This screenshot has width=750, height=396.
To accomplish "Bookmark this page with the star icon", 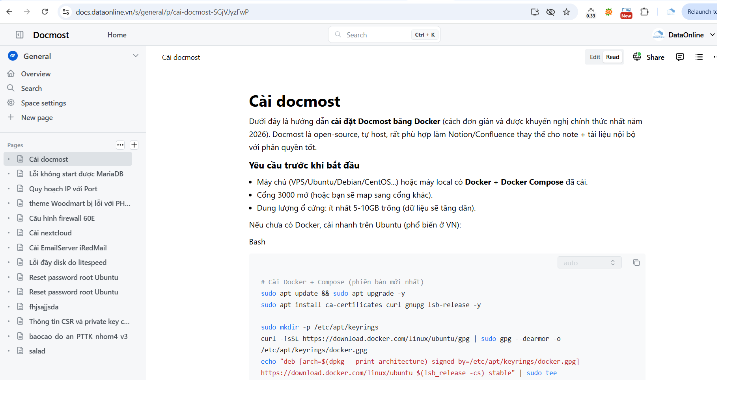I will pos(566,12).
